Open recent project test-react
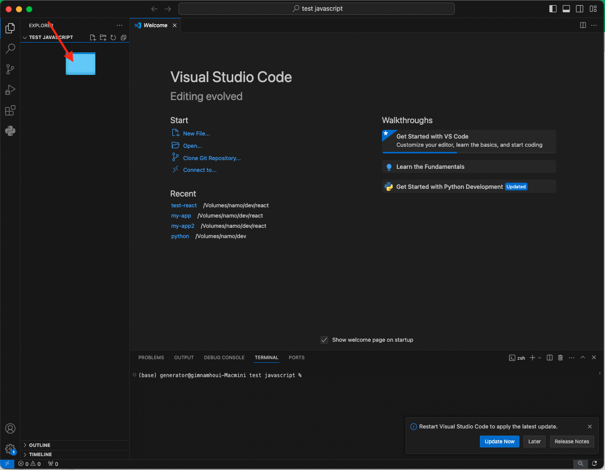 pyautogui.click(x=184, y=205)
